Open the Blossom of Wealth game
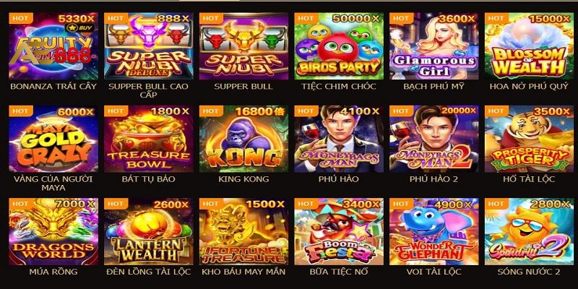This screenshot has height=289, width=578. tap(529, 46)
